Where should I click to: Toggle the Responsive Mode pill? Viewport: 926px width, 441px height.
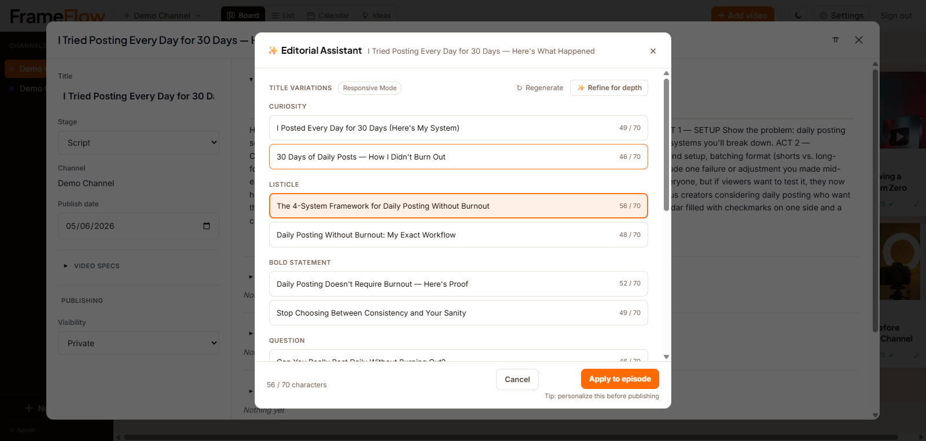point(370,88)
